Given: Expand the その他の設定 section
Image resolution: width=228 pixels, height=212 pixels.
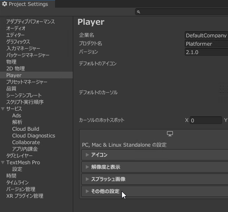Looking at the screenshot, I should pyautogui.click(x=154, y=191).
